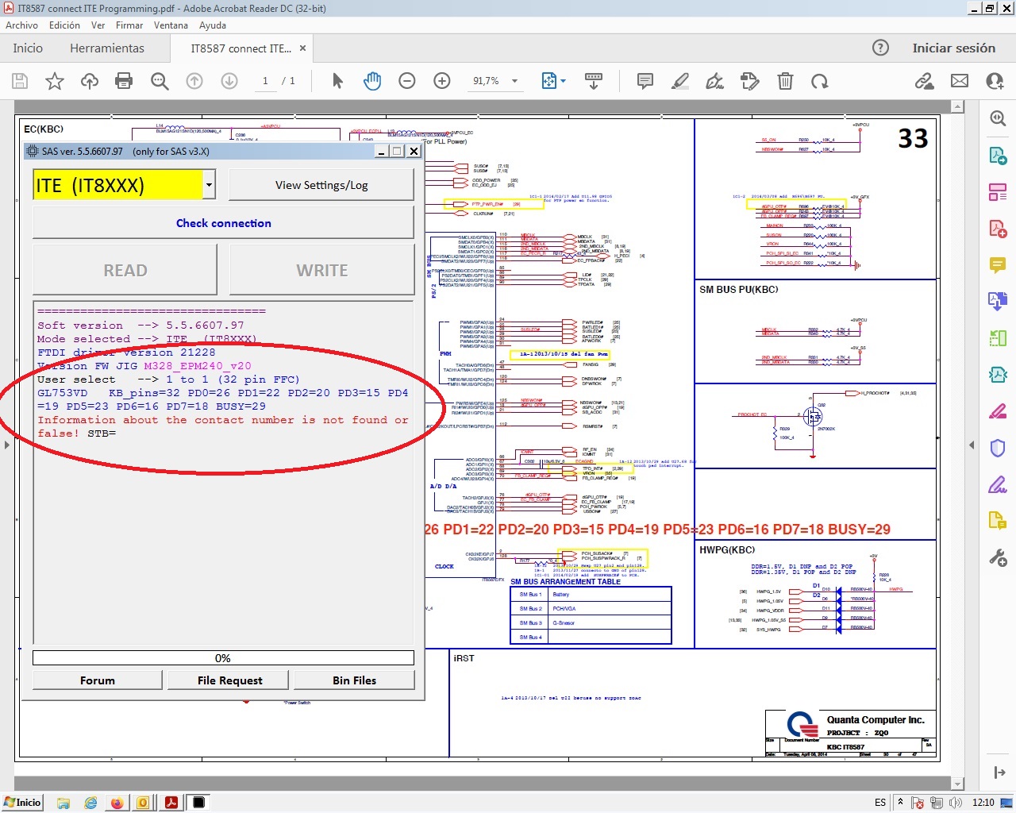The width and height of the screenshot is (1016, 813).
Task: Rotate the page view clockwise
Action: click(x=820, y=81)
